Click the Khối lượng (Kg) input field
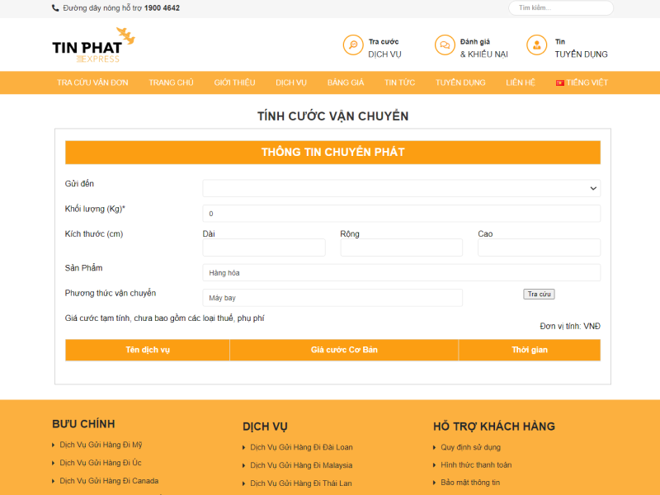 402,214
